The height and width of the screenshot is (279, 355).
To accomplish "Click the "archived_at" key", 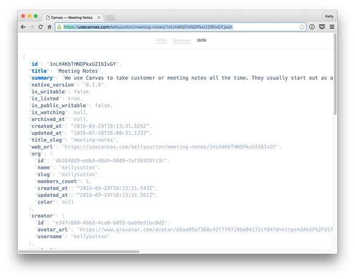I will (48, 119).
